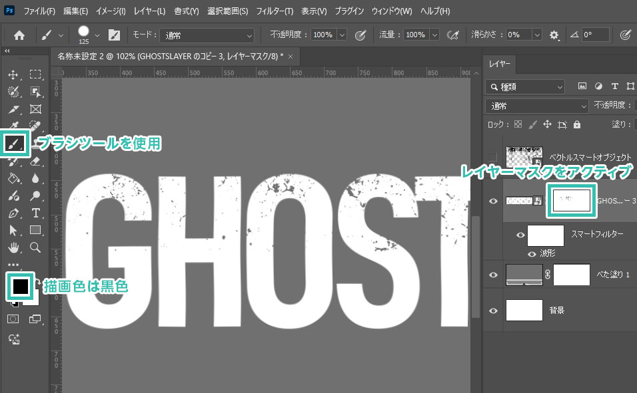Open the edit toolbar three-dots button
637x393 pixels.
point(13,265)
